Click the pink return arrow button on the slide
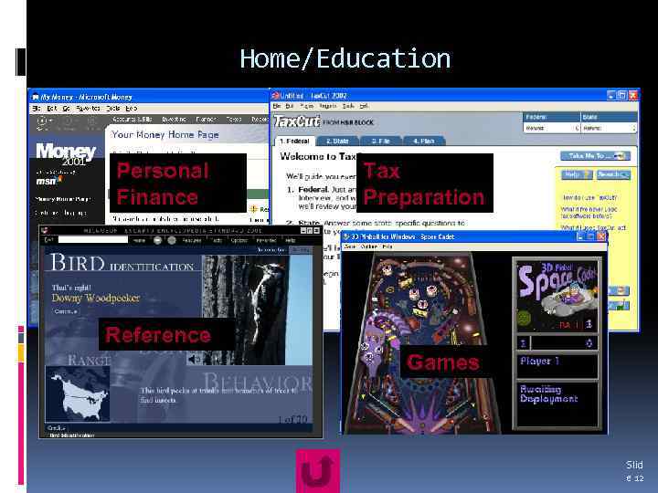This screenshot has height=493, width=658. pos(318,470)
